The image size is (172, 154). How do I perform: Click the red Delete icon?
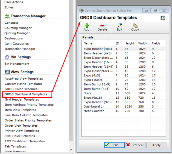click(102, 26)
